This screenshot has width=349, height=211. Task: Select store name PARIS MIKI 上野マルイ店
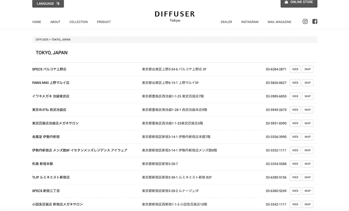pos(51,83)
